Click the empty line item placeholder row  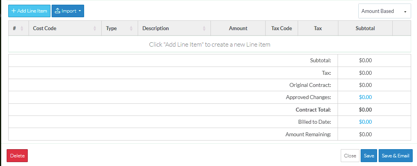tap(209, 44)
